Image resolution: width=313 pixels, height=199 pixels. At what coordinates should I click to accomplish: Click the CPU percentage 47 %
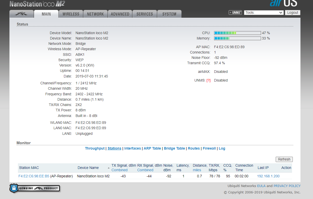tap(266, 33)
